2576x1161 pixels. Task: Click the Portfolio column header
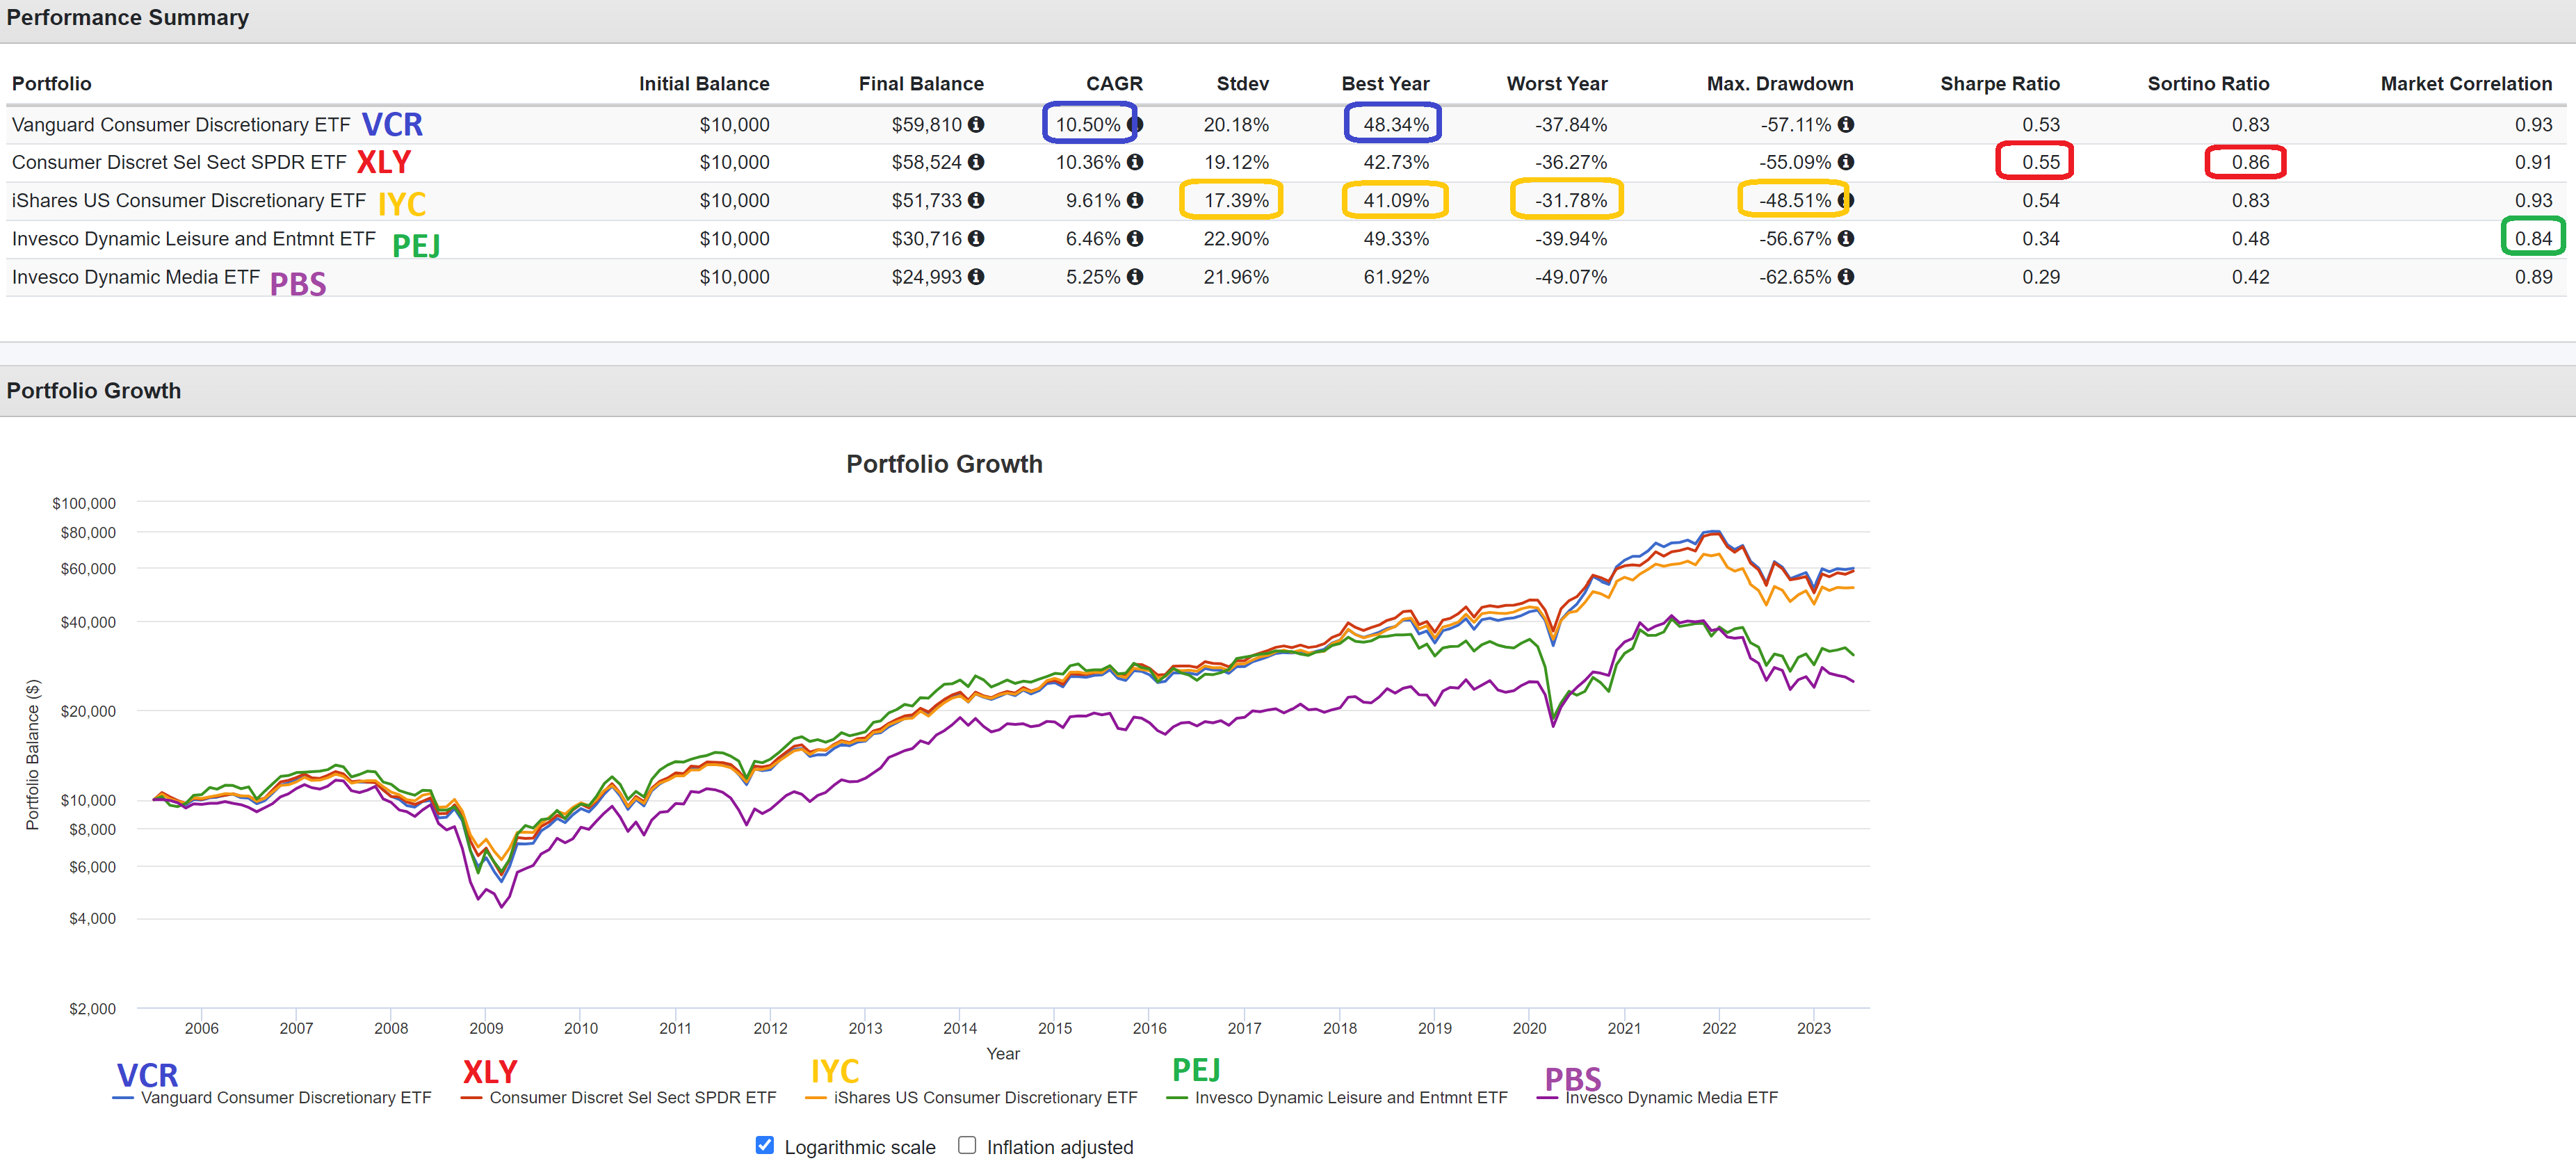pos(52,84)
